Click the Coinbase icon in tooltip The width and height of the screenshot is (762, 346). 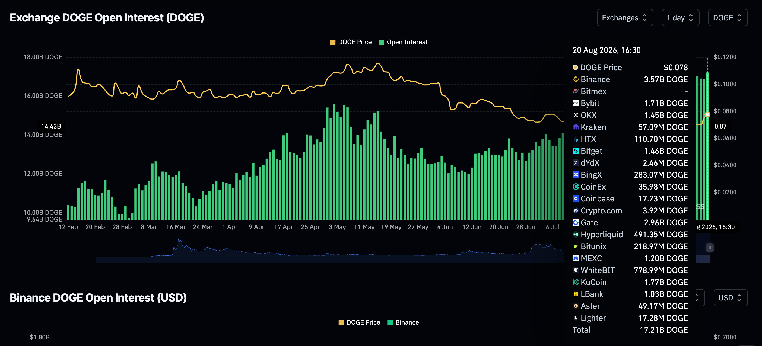coord(576,198)
